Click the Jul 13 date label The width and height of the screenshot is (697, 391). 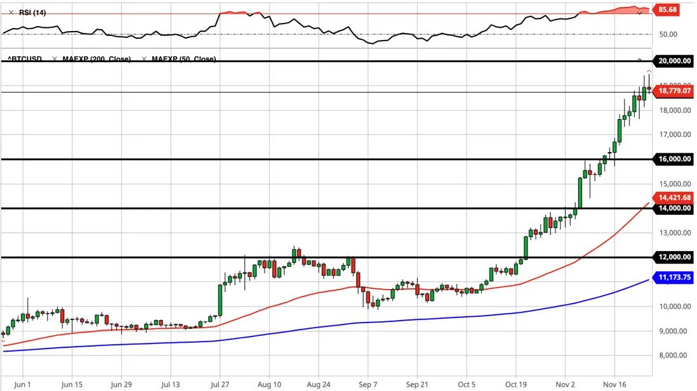click(x=171, y=384)
